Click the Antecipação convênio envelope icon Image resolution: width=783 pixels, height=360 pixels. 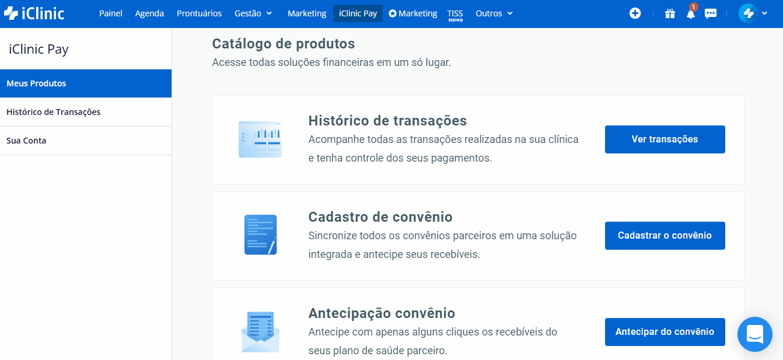tap(260, 332)
